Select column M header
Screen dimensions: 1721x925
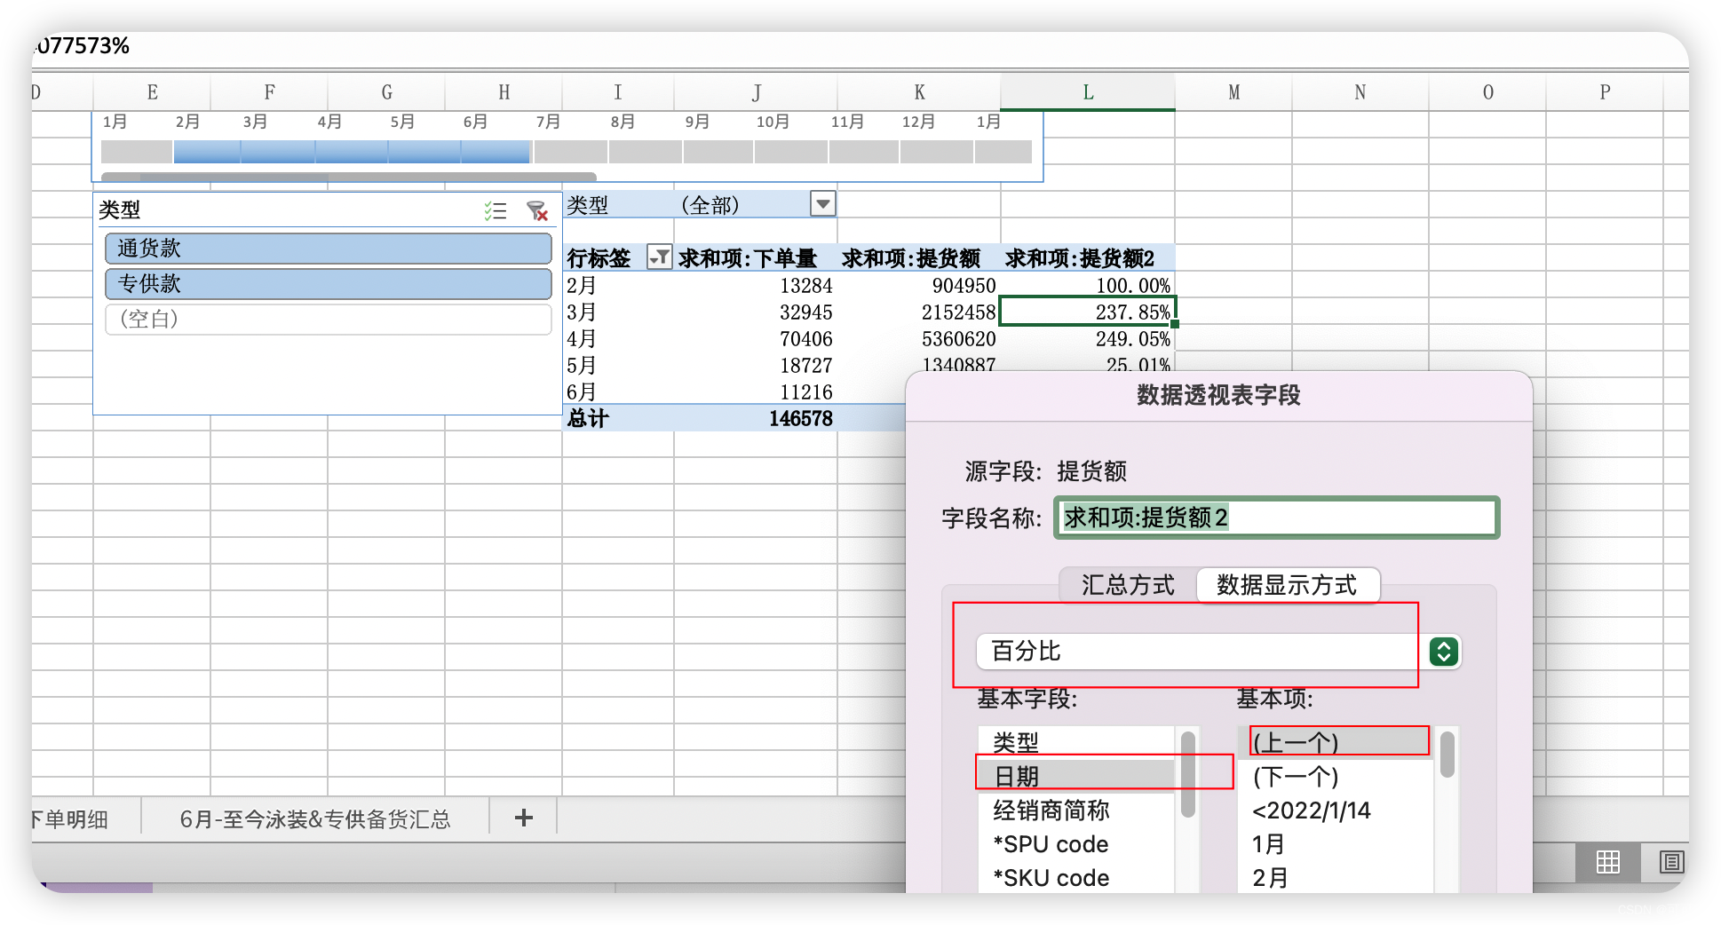point(1233,92)
